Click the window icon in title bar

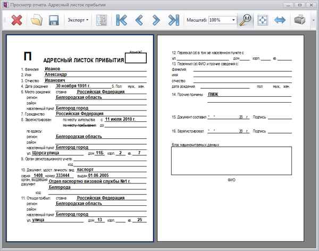pos(5,4)
